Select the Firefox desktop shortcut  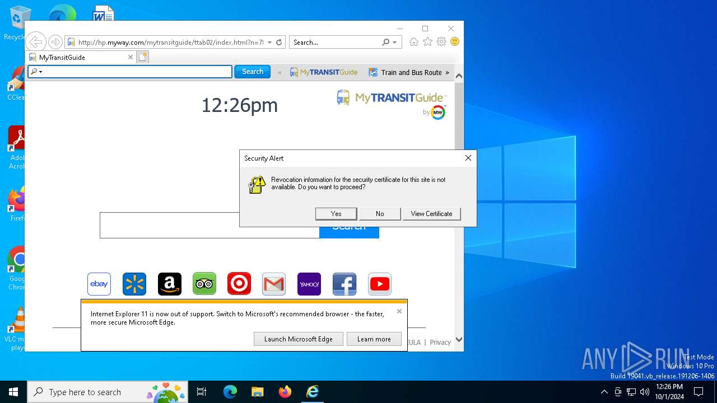[x=16, y=204]
